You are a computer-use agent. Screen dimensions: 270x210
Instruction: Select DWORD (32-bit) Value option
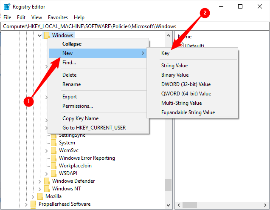[186, 84]
